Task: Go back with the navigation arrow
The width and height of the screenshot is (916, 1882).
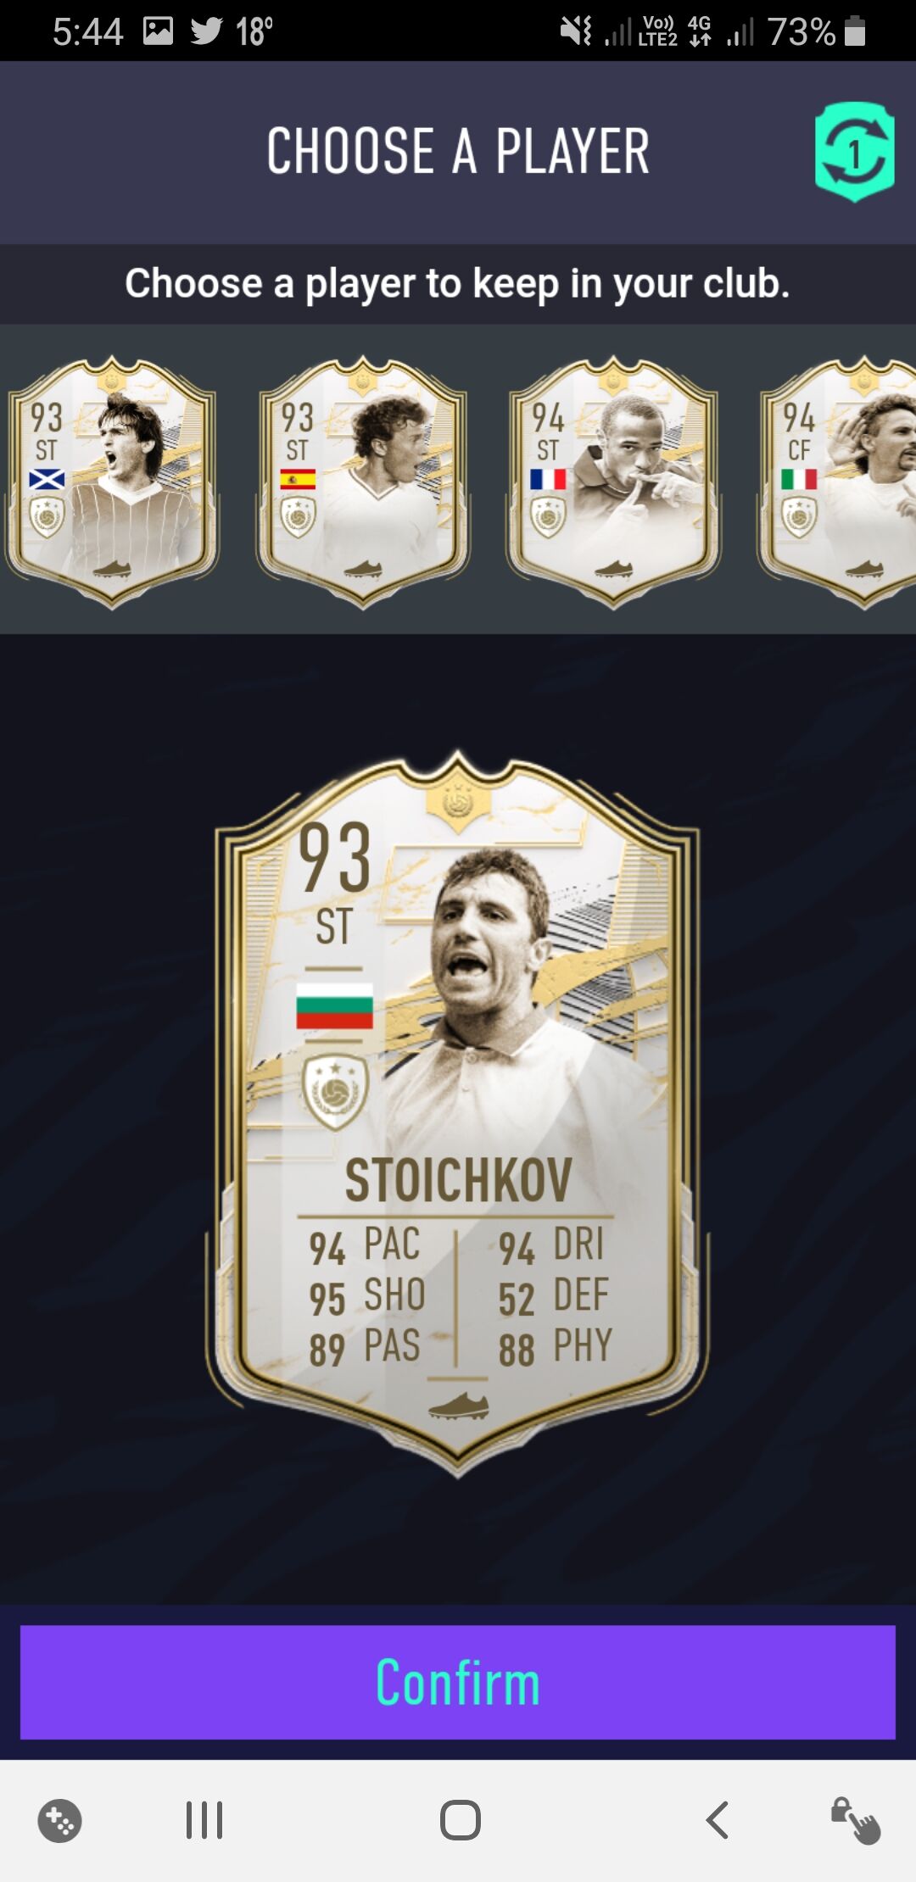Action: tap(718, 1820)
